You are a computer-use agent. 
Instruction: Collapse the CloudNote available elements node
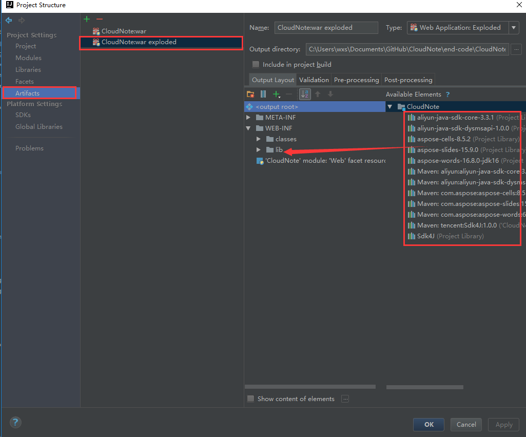[x=390, y=107]
